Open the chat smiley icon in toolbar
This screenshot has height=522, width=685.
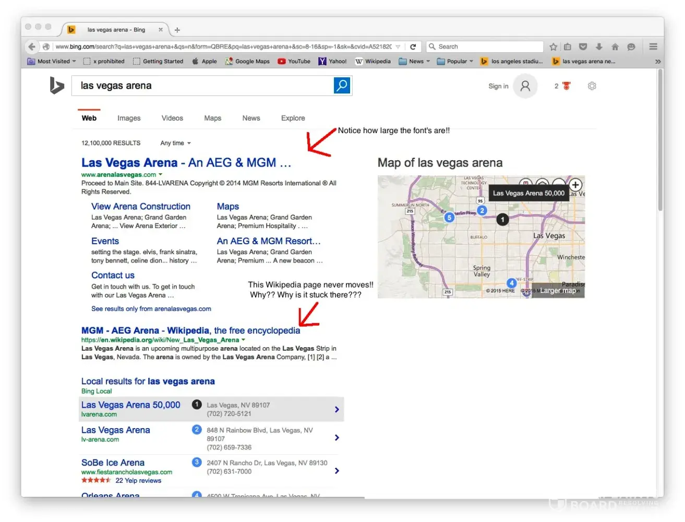coord(631,46)
